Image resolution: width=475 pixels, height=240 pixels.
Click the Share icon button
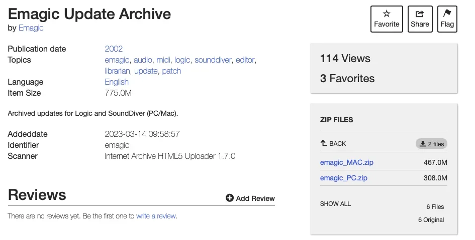pos(420,15)
